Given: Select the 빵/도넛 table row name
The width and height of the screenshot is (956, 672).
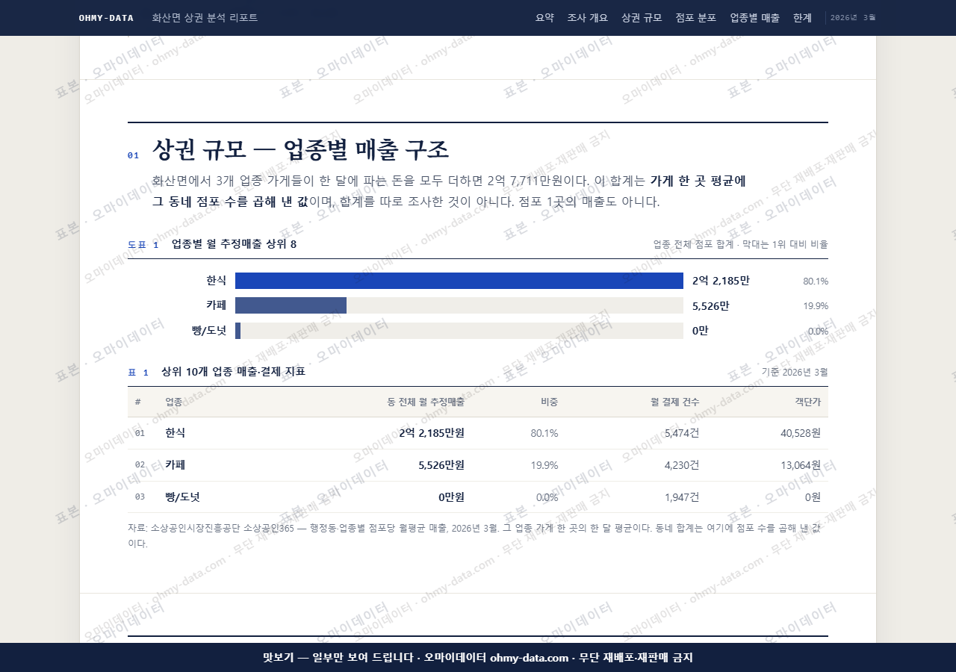Looking at the screenshot, I should coord(182,497).
